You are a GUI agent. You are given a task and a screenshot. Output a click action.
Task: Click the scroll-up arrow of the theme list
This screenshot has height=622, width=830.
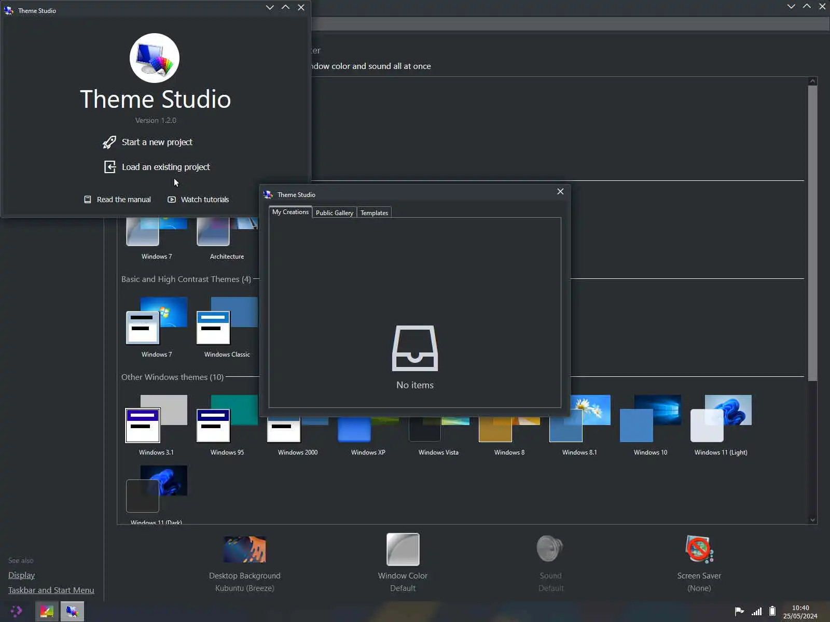pyautogui.click(x=813, y=81)
